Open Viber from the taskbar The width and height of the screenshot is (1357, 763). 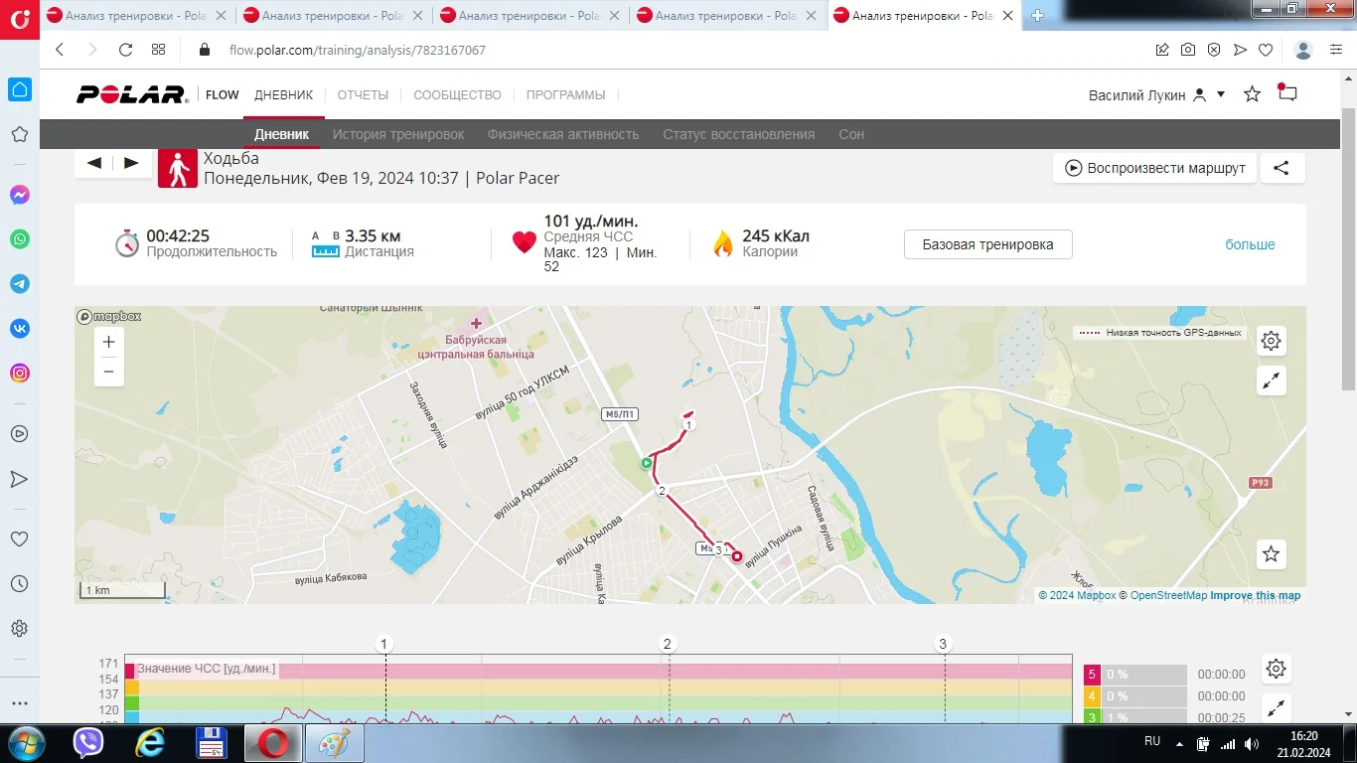click(x=88, y=743)
